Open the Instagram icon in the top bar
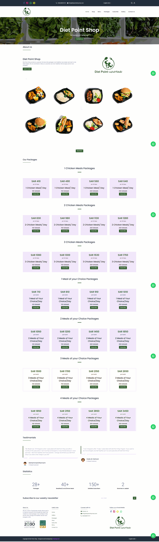159x542 pixels. click(x=27, y=3)
